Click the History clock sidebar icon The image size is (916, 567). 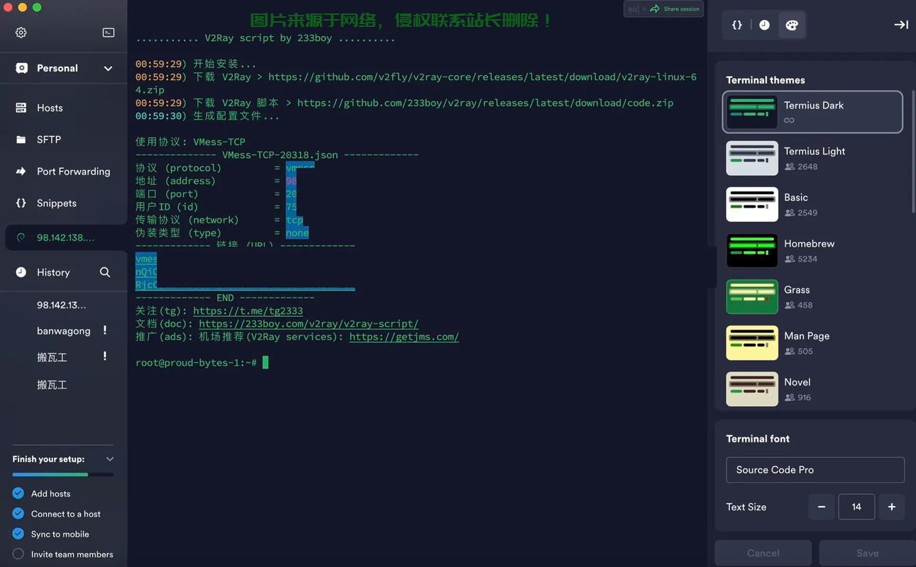(21, 272)
